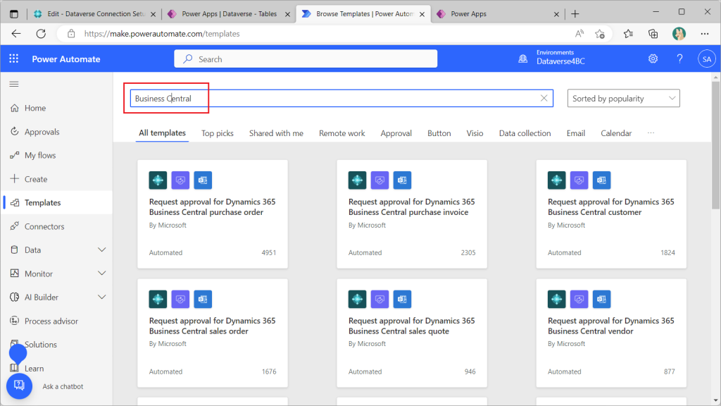Open the Email templates tab
The image size is (721, 406).
[x=576, y=133]
